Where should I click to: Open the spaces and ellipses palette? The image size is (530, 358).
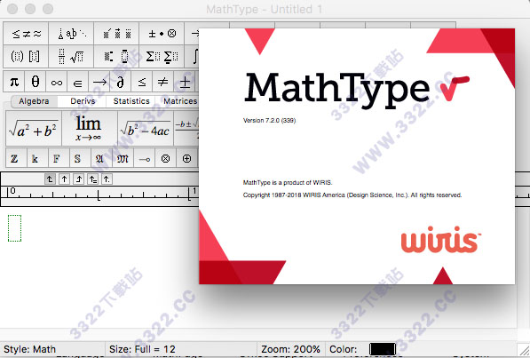point(71,34)
